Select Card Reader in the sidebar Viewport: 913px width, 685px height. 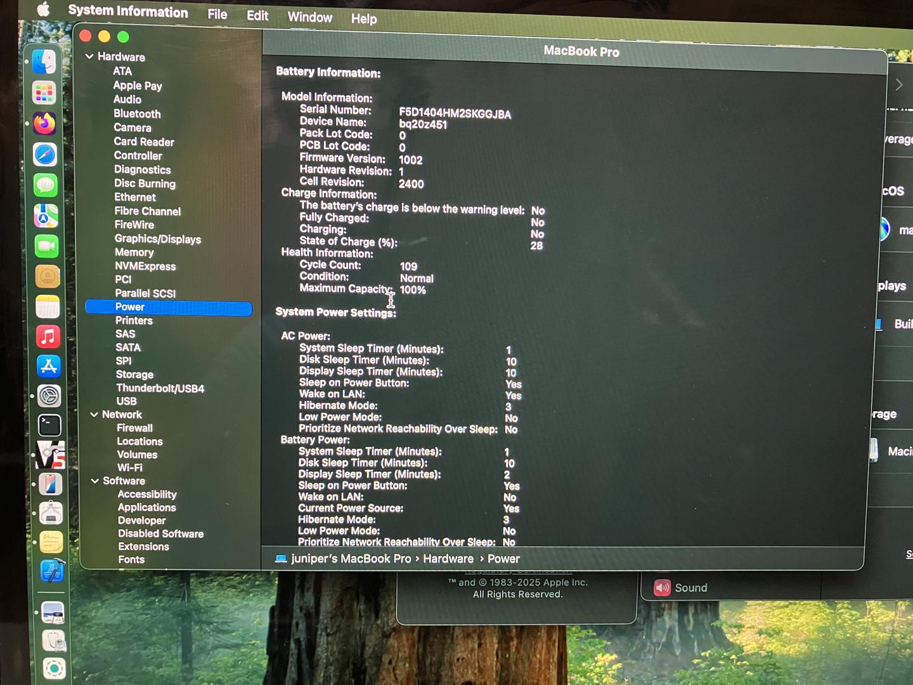coord(144,142)
